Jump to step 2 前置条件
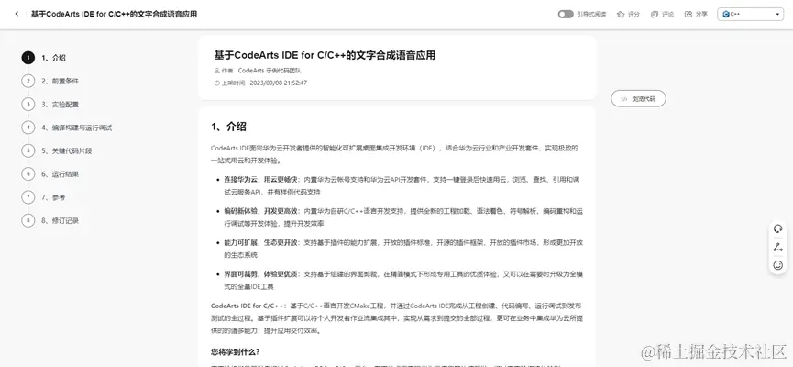793x367 pixels. tap(60, 81)
